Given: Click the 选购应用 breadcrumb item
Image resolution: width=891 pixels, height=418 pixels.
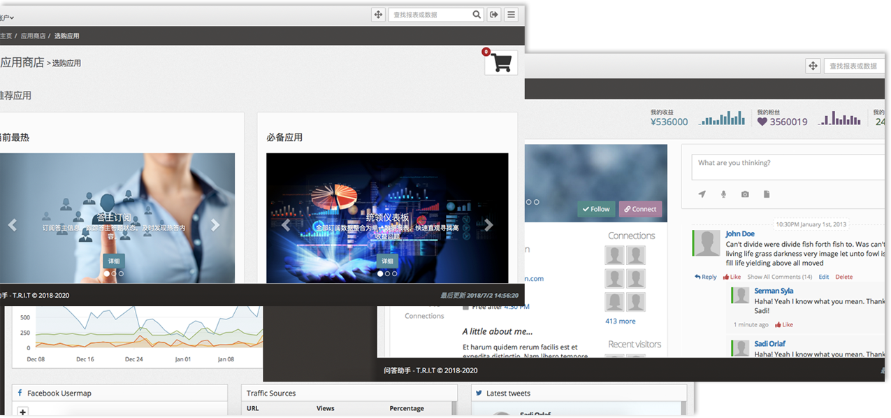Looking at the screenshot, I should 67,36.
